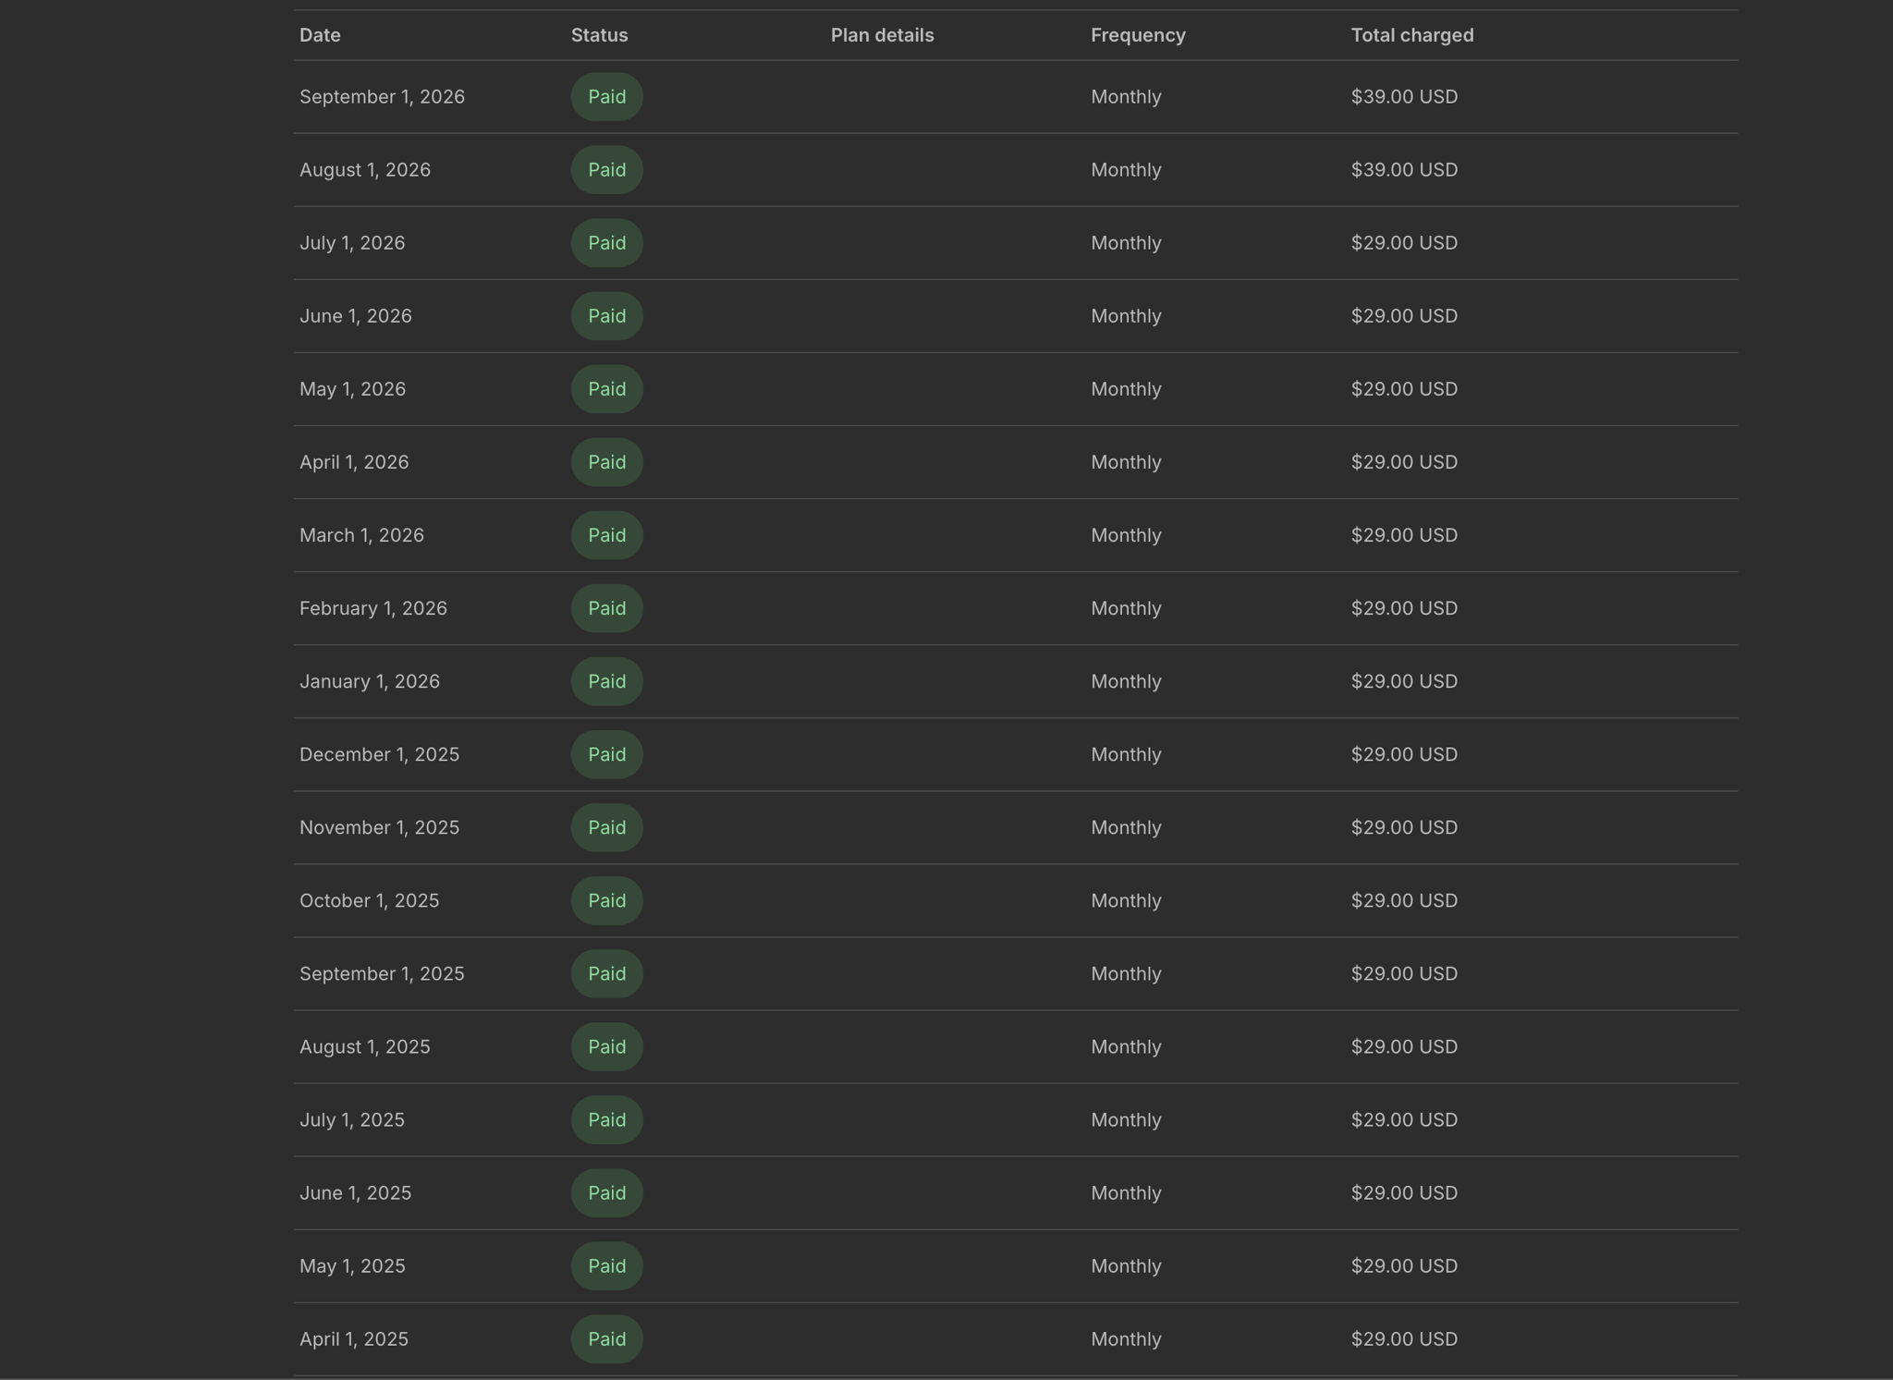Image resolution: width=1893 pixels, height=1380 pixels.
Task: Click $39.00 USD charge for August 1, 2026
Action: 1404,170
